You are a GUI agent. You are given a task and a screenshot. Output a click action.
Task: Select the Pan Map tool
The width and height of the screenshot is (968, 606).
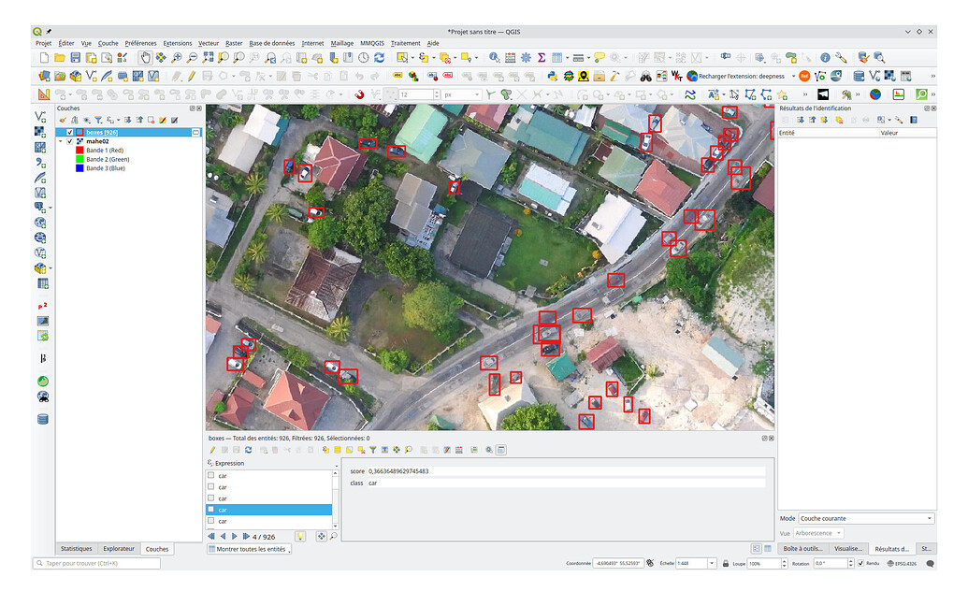(145, 58)
